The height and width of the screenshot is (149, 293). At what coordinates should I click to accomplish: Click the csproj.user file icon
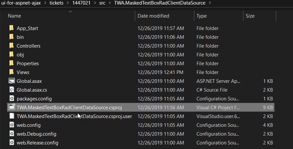pos(11,116)
